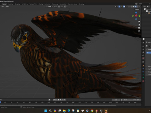This screenshot has height=113, width=151.
Task: Open object type visibility dropdown
Action: [116, 7]
